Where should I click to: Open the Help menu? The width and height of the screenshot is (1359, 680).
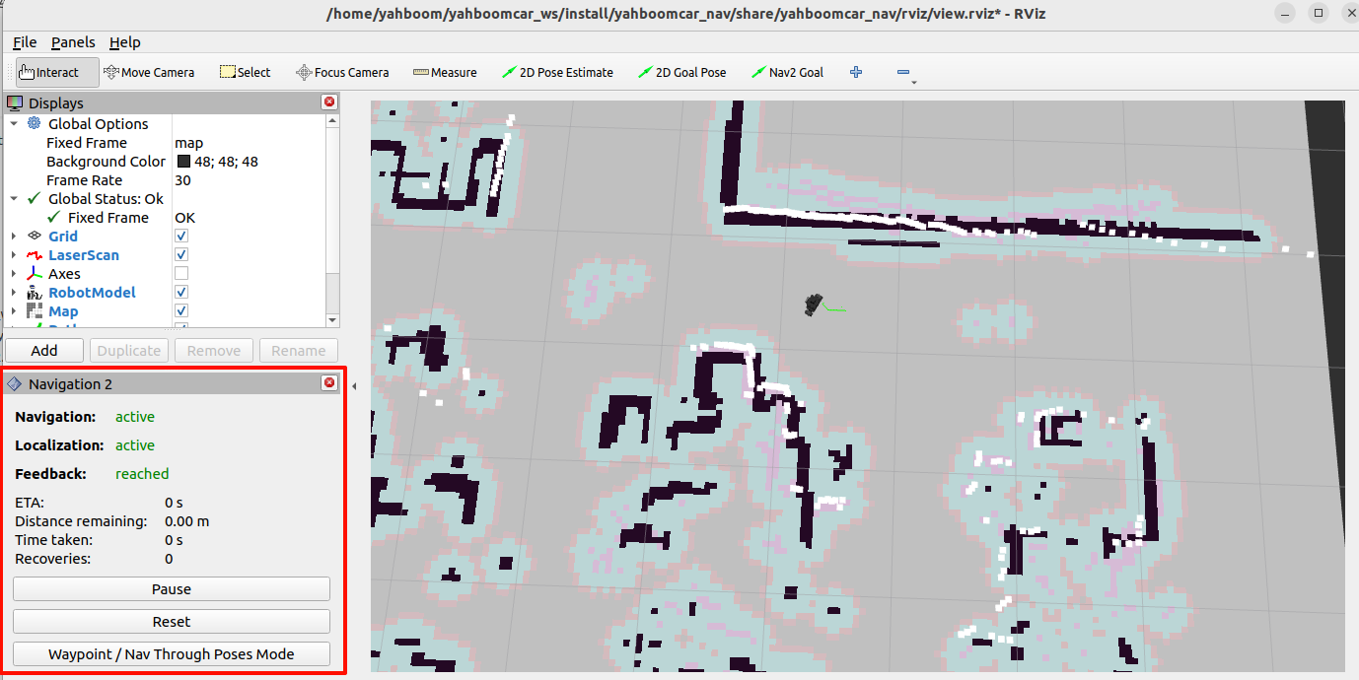point(125,42)
